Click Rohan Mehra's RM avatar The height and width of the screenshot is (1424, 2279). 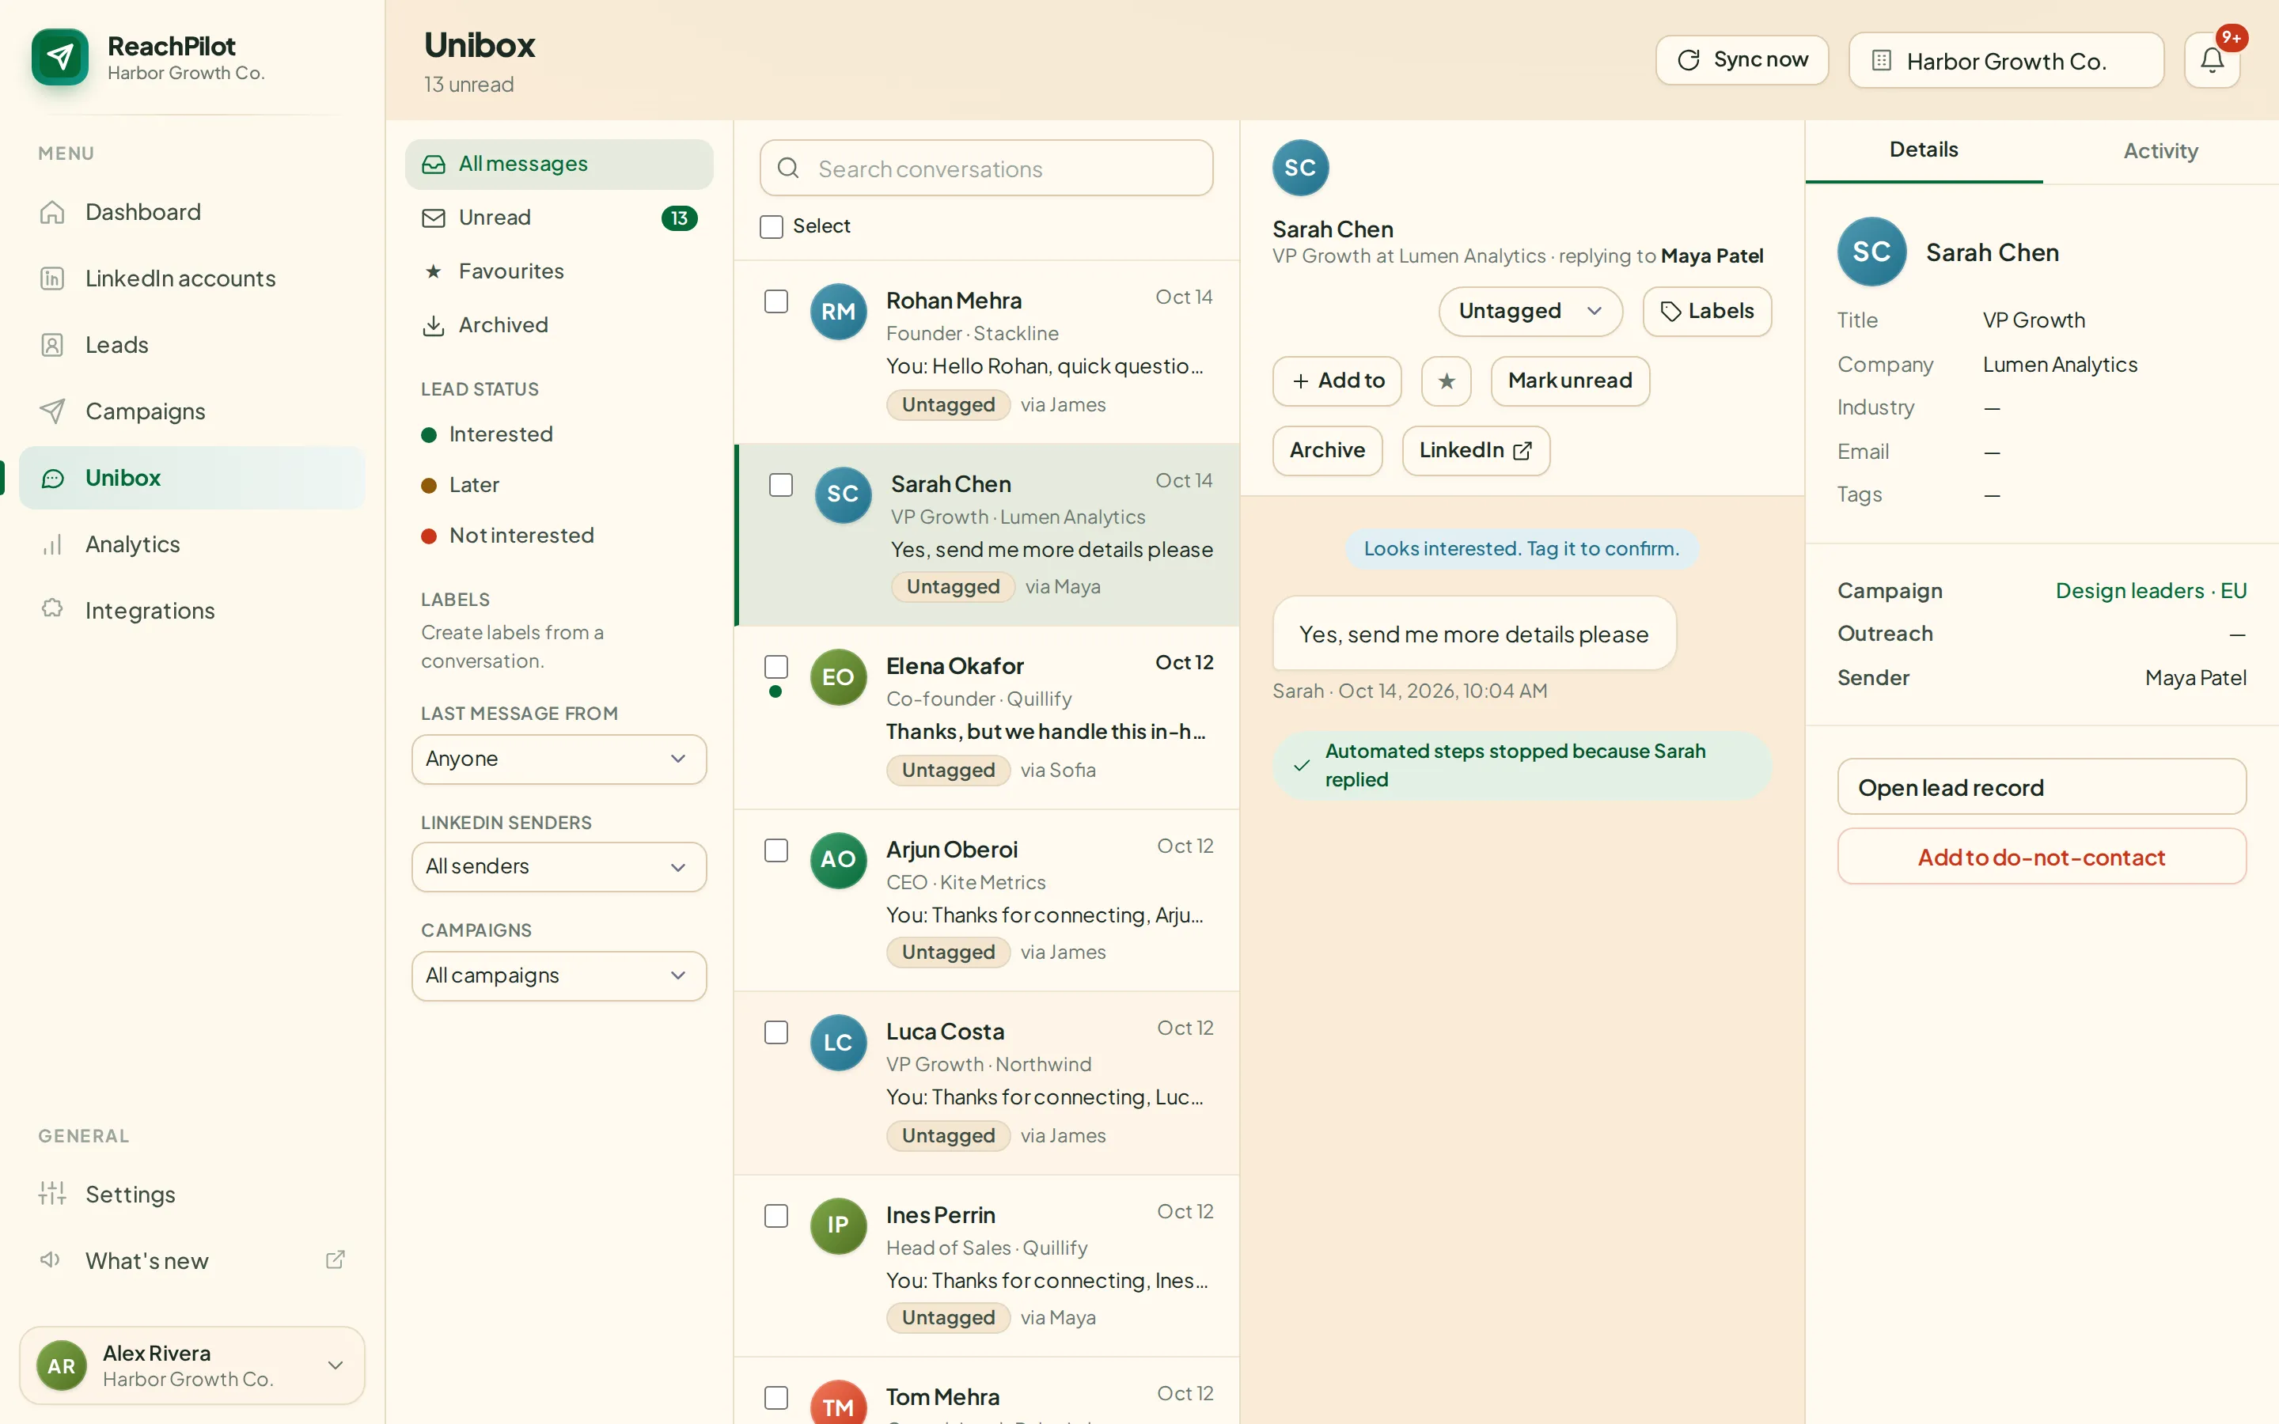pos(838,312)
